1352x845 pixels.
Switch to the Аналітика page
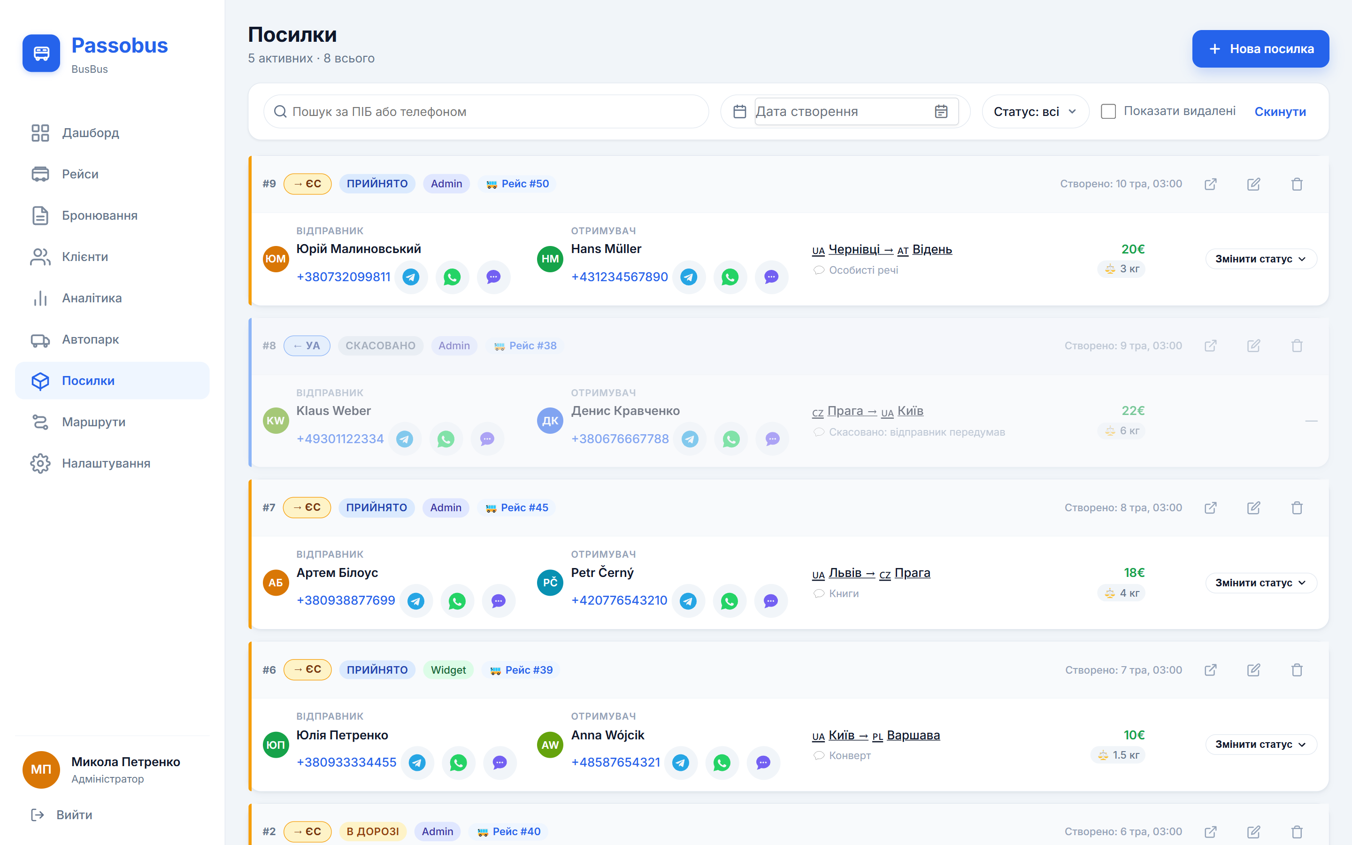pyautogui.click(x=112, y=299)
